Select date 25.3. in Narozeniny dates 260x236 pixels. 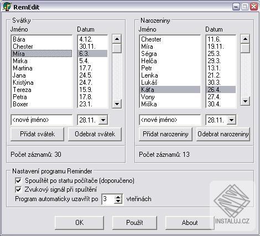221,54
